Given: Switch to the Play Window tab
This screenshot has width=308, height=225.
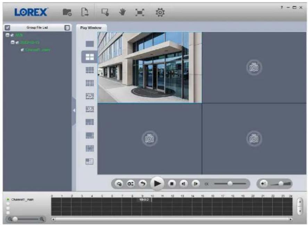Looking at the screenshot, I should tap(91, 28).
